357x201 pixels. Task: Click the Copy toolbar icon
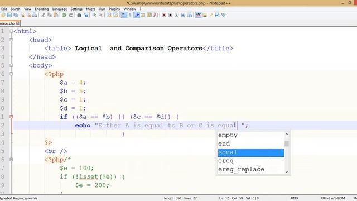[50, 15]
